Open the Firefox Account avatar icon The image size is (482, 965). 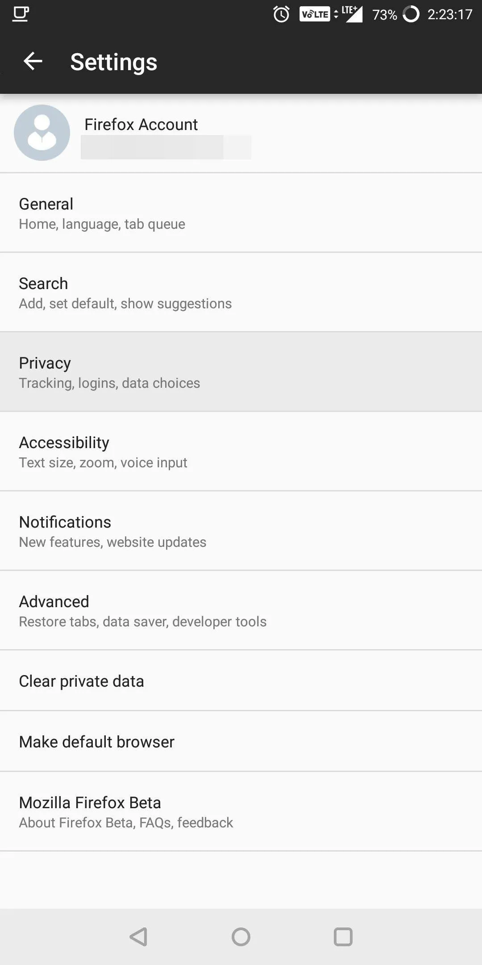(42, 133)
